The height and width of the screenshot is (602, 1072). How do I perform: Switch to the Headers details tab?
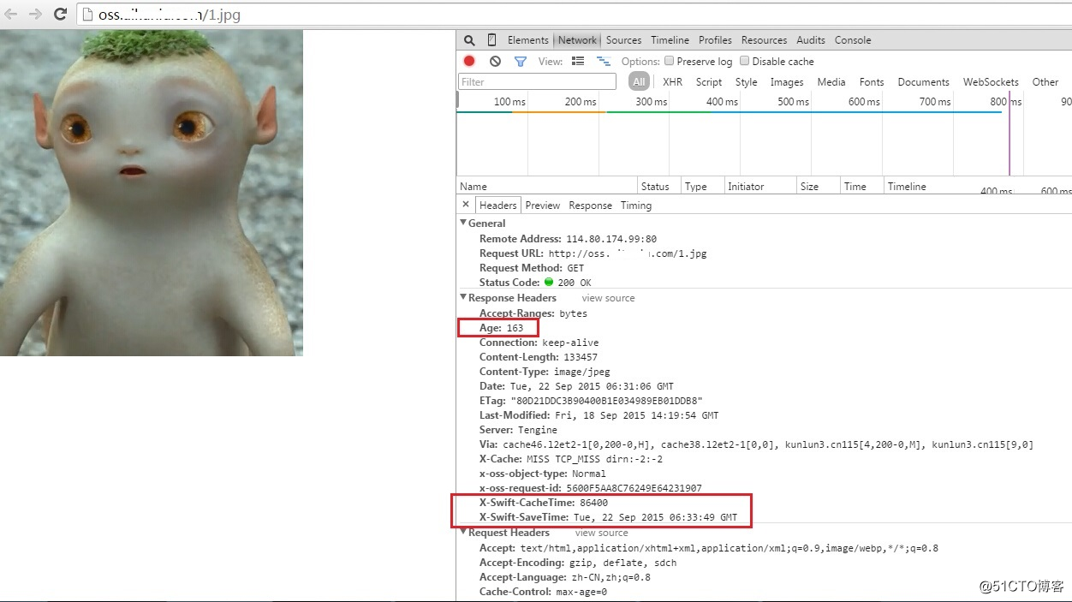tap(497, 206)
